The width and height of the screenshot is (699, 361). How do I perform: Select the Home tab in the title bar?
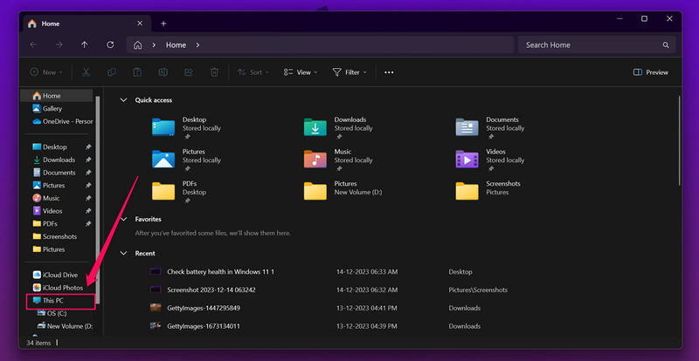coord(51,24)
